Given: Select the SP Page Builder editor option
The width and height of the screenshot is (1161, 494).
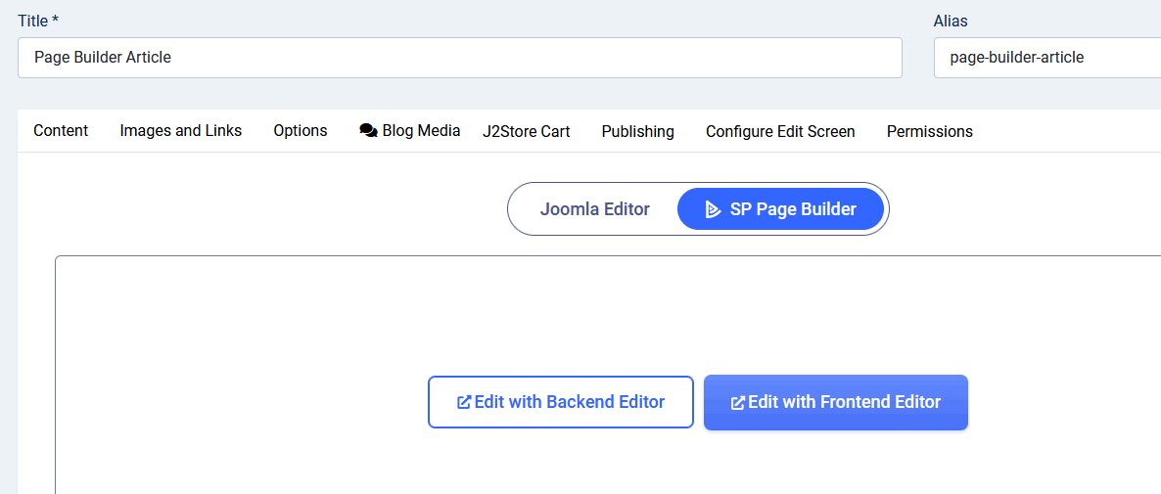Looking at the screenshot, I should click(x=781, y=209).
